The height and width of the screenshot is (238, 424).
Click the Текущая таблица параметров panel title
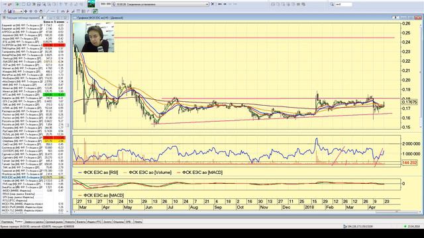click(23, 18)
